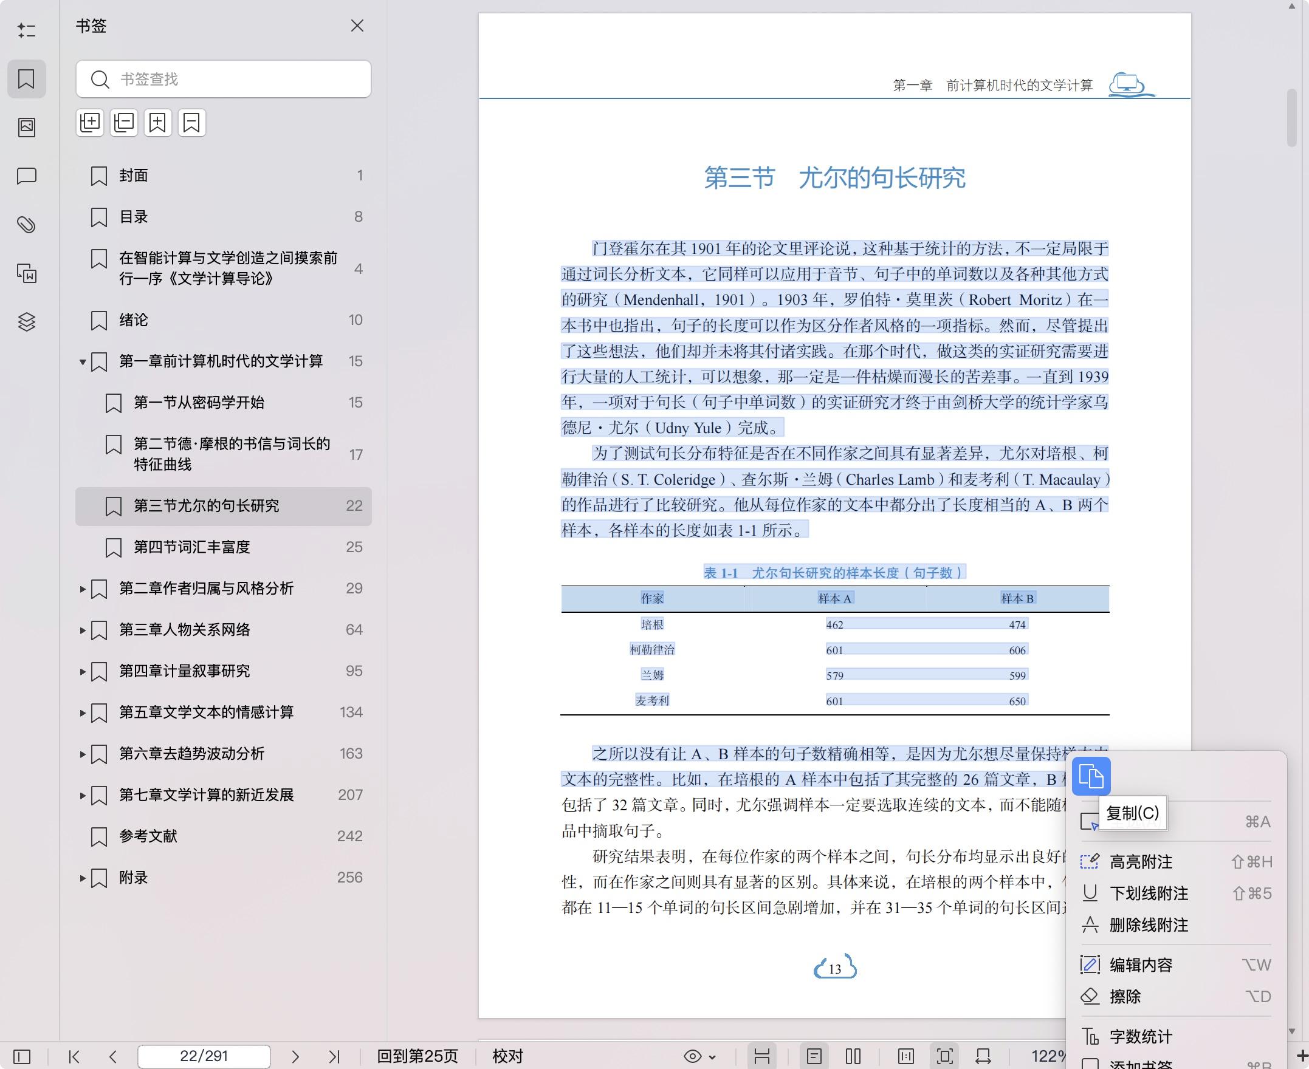Expand 第五章文学文本的情感计算
Screen dimensions: 1309x1069
pyautogui.click(x=82, y=713)
